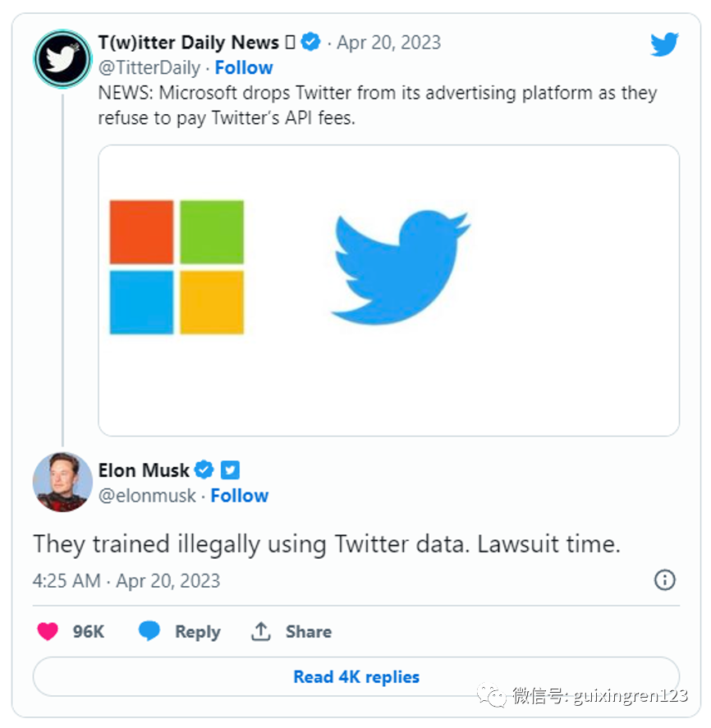Open the Read 4K replies button

356,677
